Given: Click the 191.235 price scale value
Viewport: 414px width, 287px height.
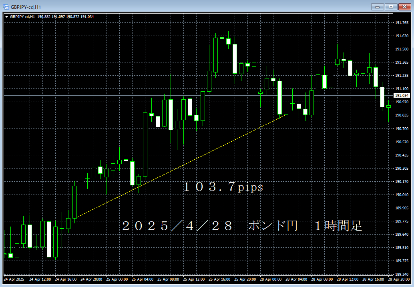Looking at the screenshot, I should (x=402, y=76).
